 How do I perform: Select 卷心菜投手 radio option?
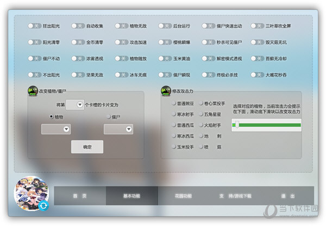point(201,103)
